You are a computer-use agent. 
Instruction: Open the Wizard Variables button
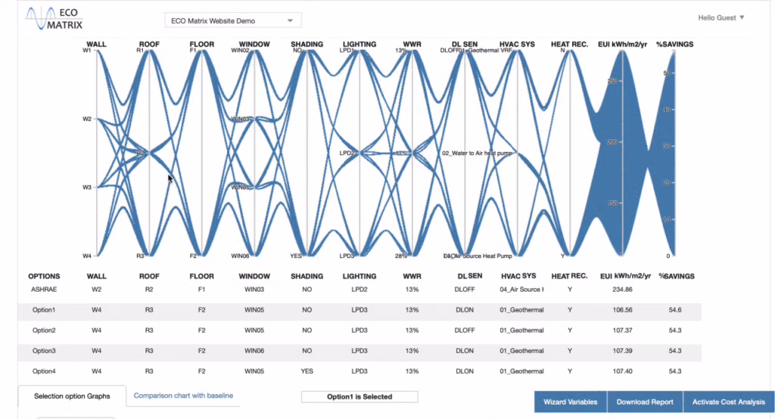tap(571, 402)
